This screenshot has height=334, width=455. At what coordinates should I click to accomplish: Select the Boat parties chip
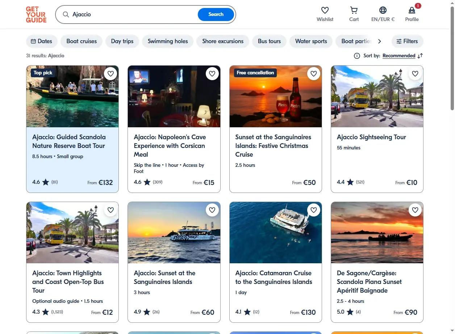coord(354,41)
